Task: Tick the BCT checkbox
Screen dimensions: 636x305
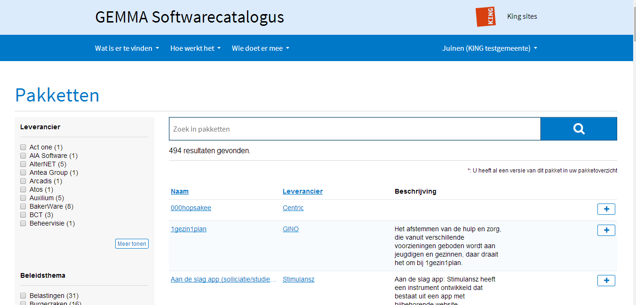Action: [x=23, y=215]
